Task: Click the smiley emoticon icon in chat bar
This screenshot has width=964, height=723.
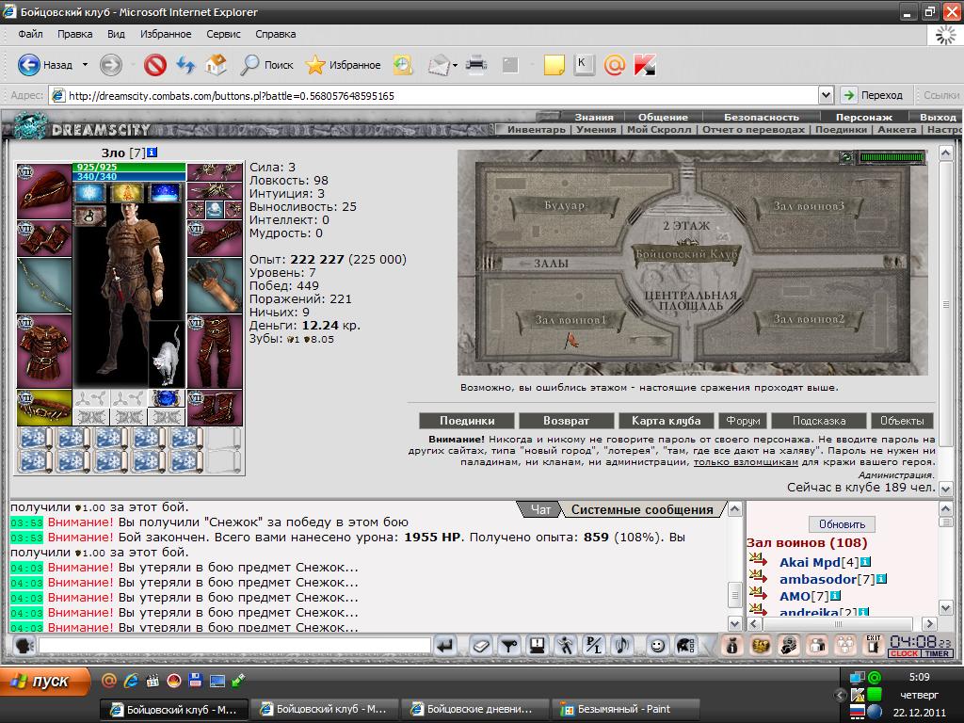Action: [x=656, y=645]
